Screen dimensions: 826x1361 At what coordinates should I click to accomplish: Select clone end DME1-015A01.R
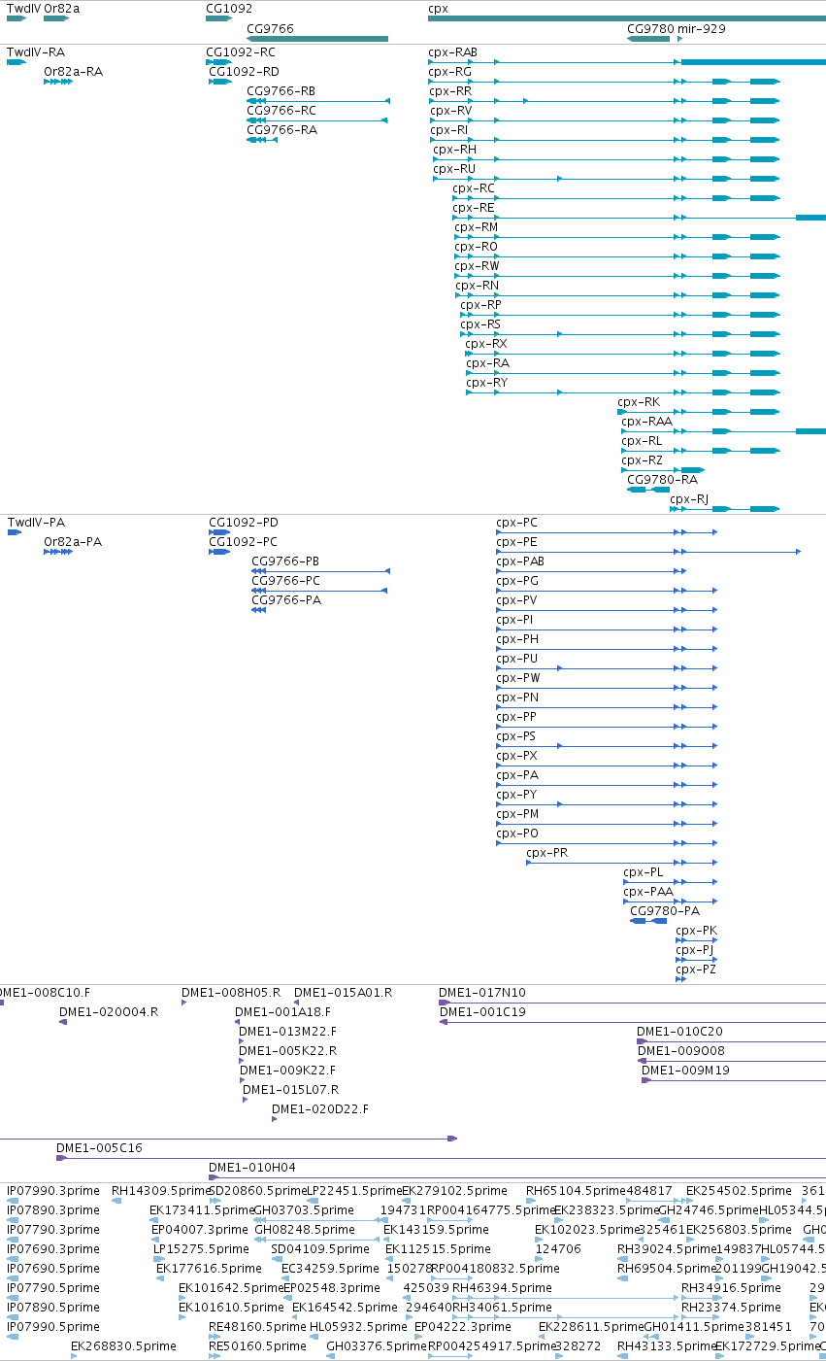coord(344,993)
